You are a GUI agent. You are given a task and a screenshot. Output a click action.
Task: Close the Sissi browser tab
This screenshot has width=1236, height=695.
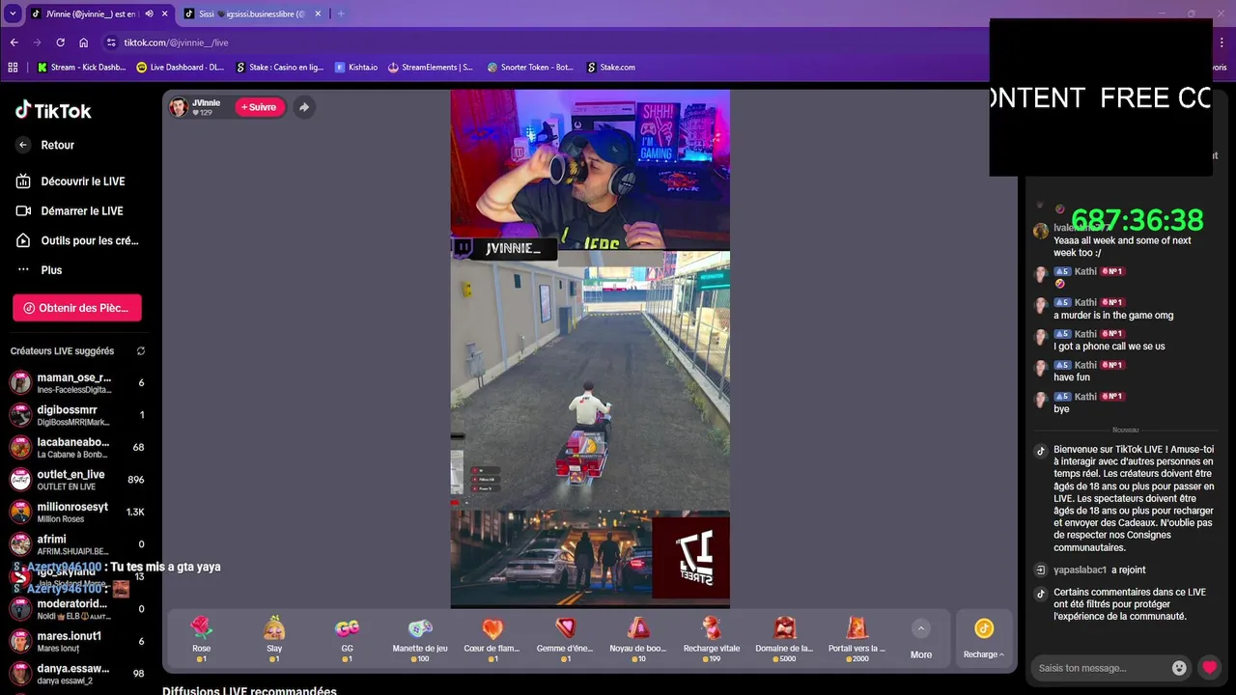point(318,14)
